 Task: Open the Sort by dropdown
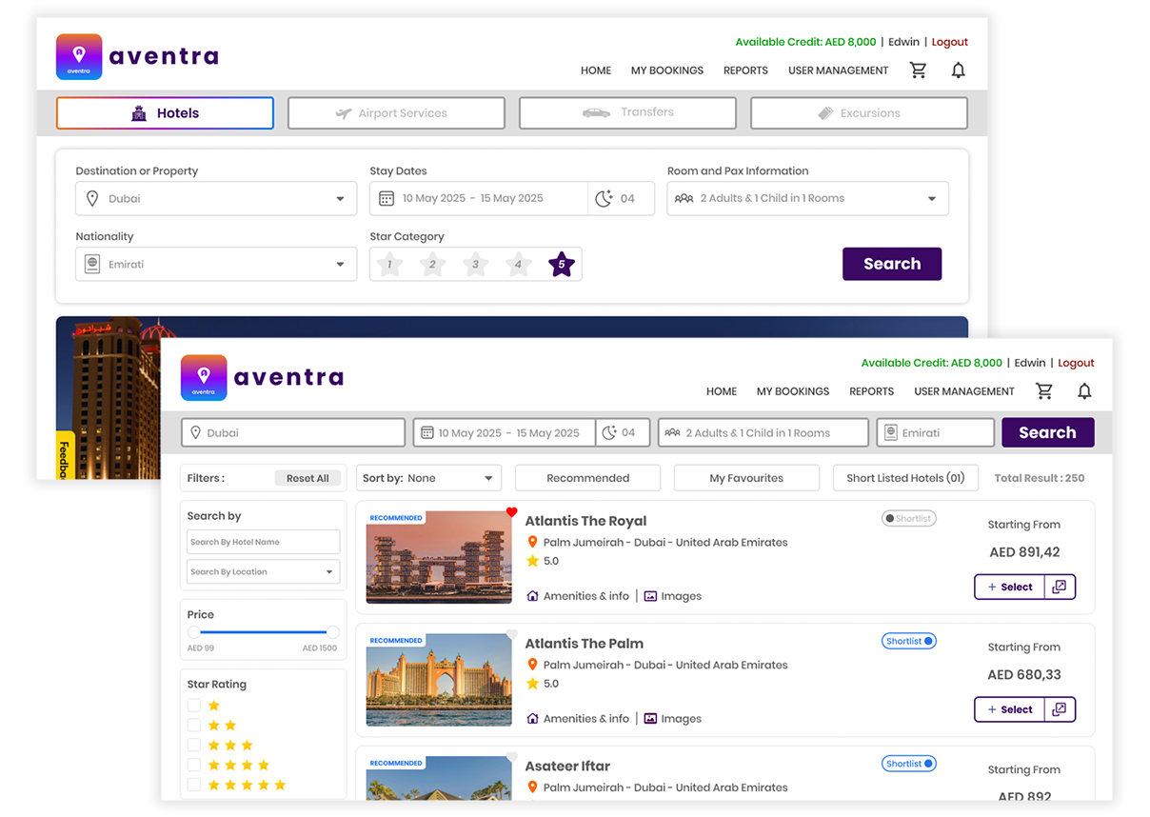[x=428, y=478]
